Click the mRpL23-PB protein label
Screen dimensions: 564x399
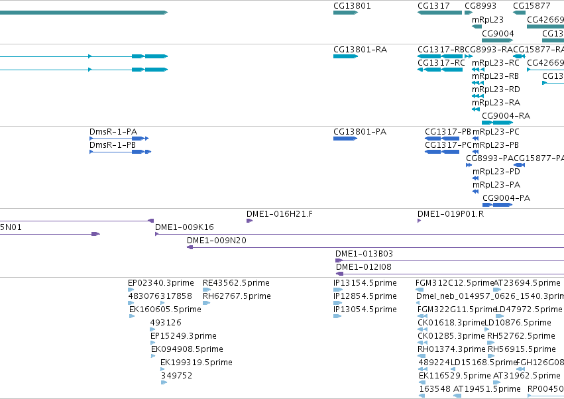tap(496, 145)
